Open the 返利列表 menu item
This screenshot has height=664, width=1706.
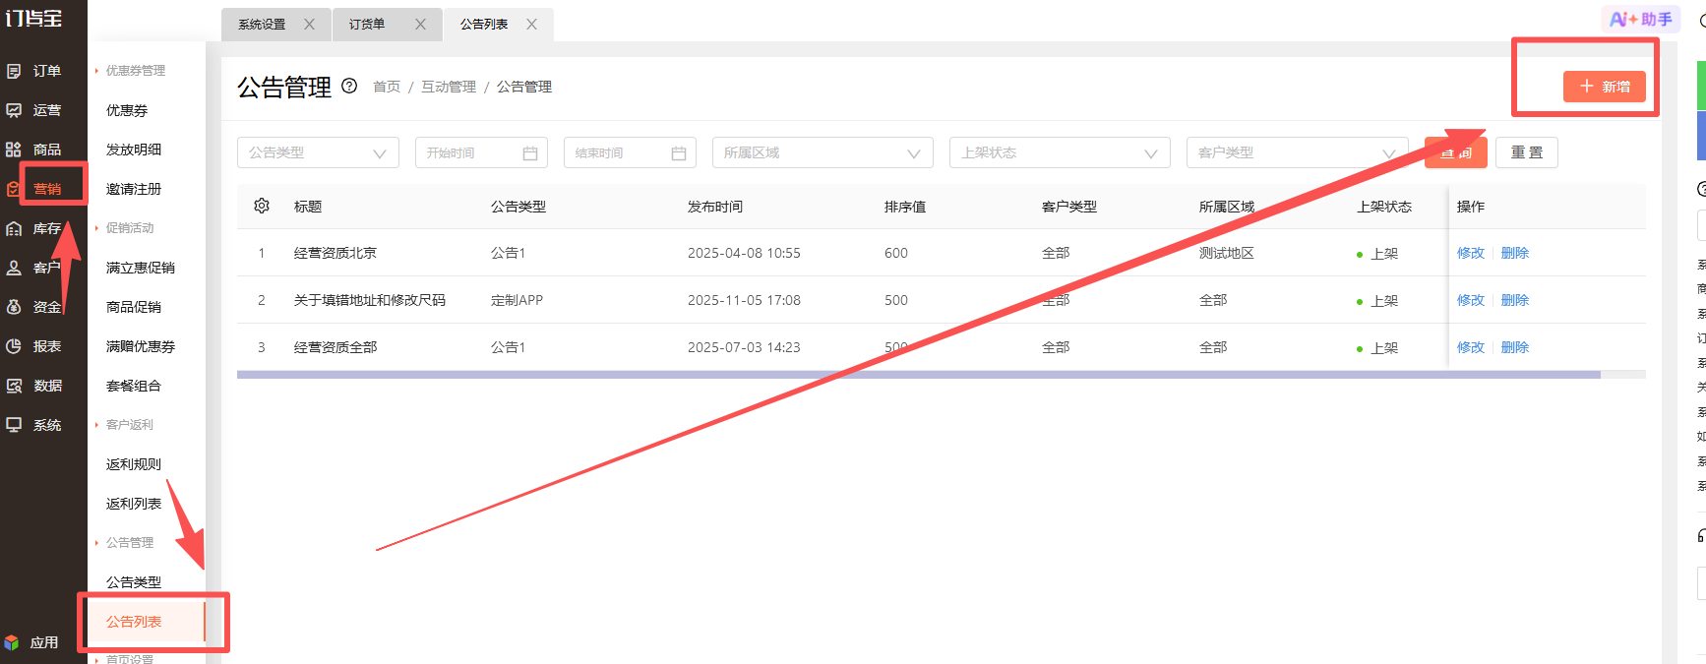[x=134, y=504]
